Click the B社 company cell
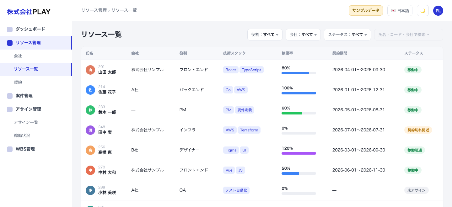Viewport: 452px width, 207px height. click(135, 150)
